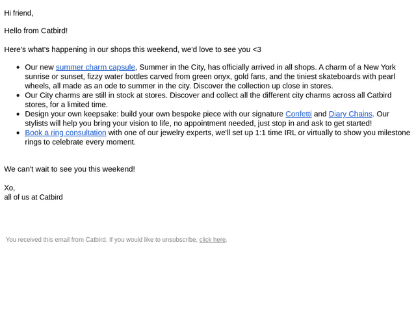Unsubscribe via the click here link

(213, 240)
